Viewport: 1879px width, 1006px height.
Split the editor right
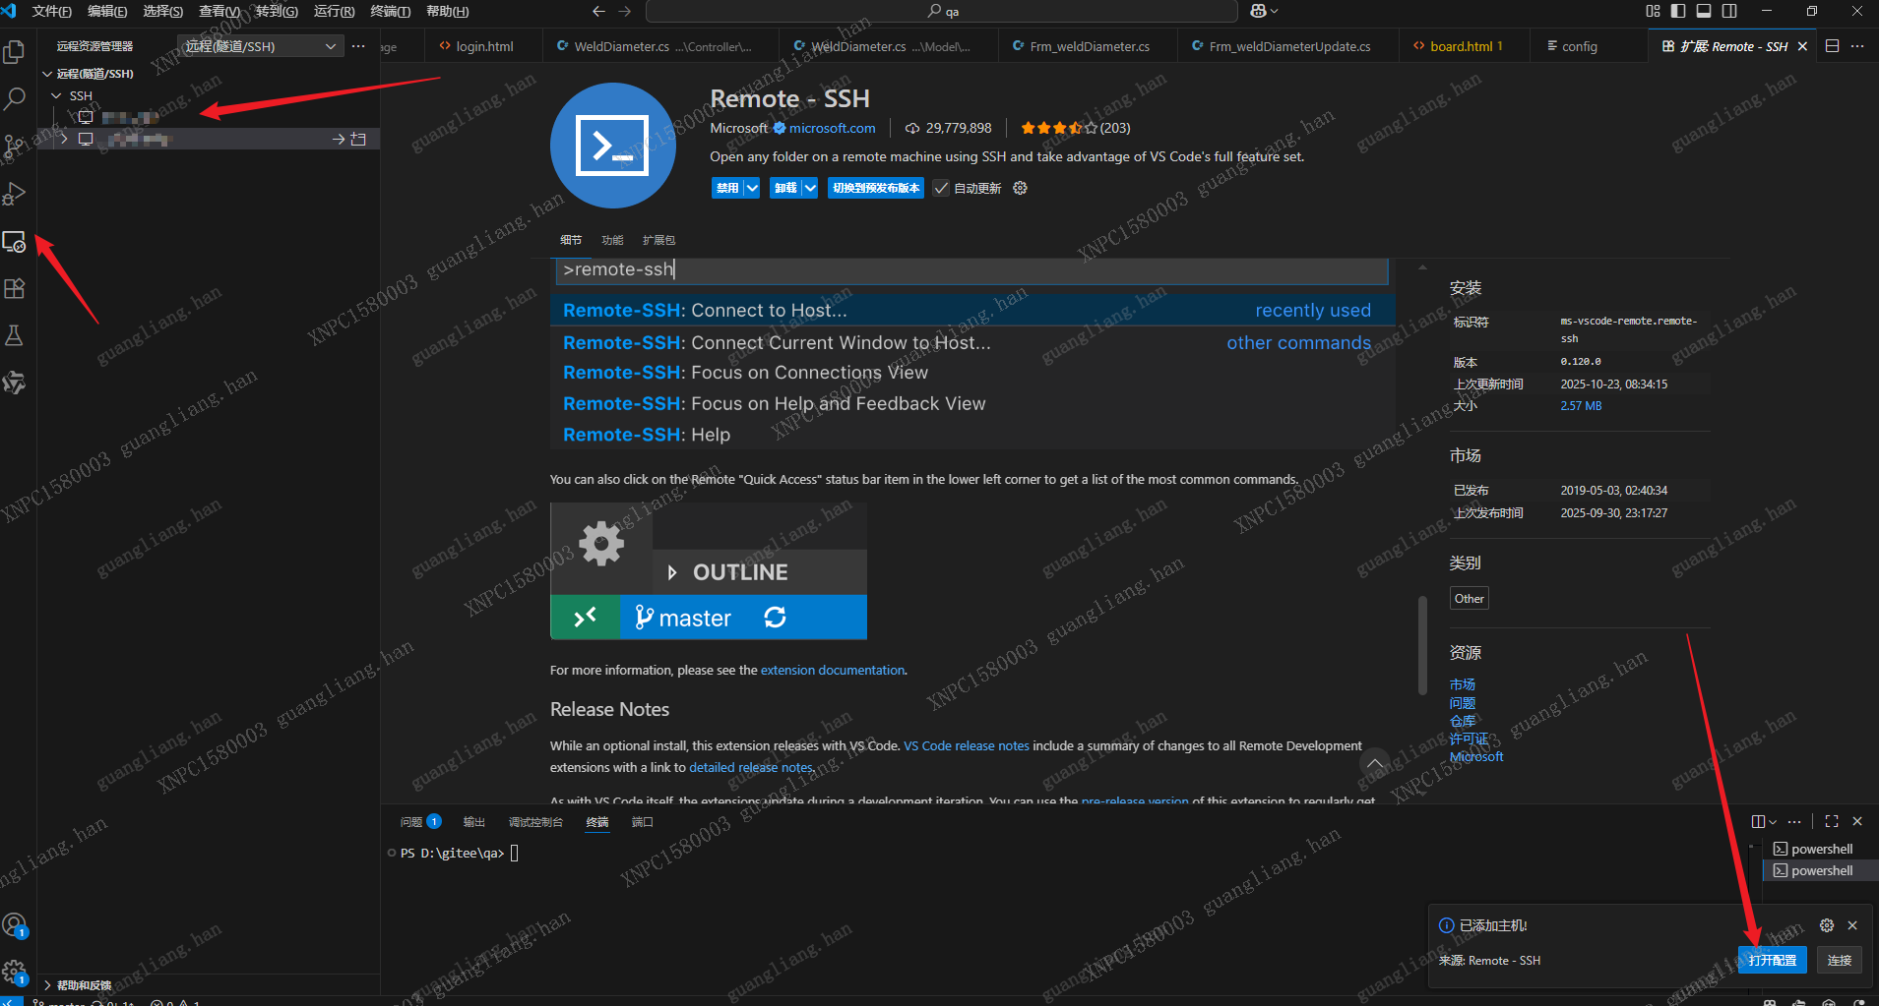(1832, 46)
